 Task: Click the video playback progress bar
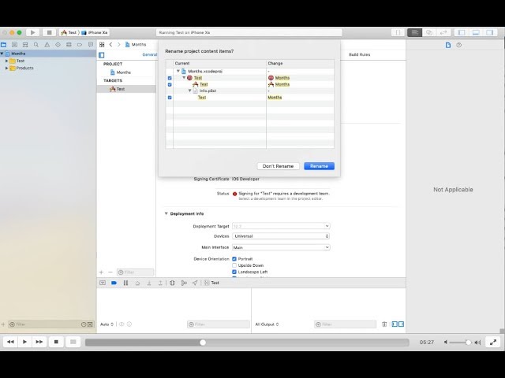(x=247, y=343)
